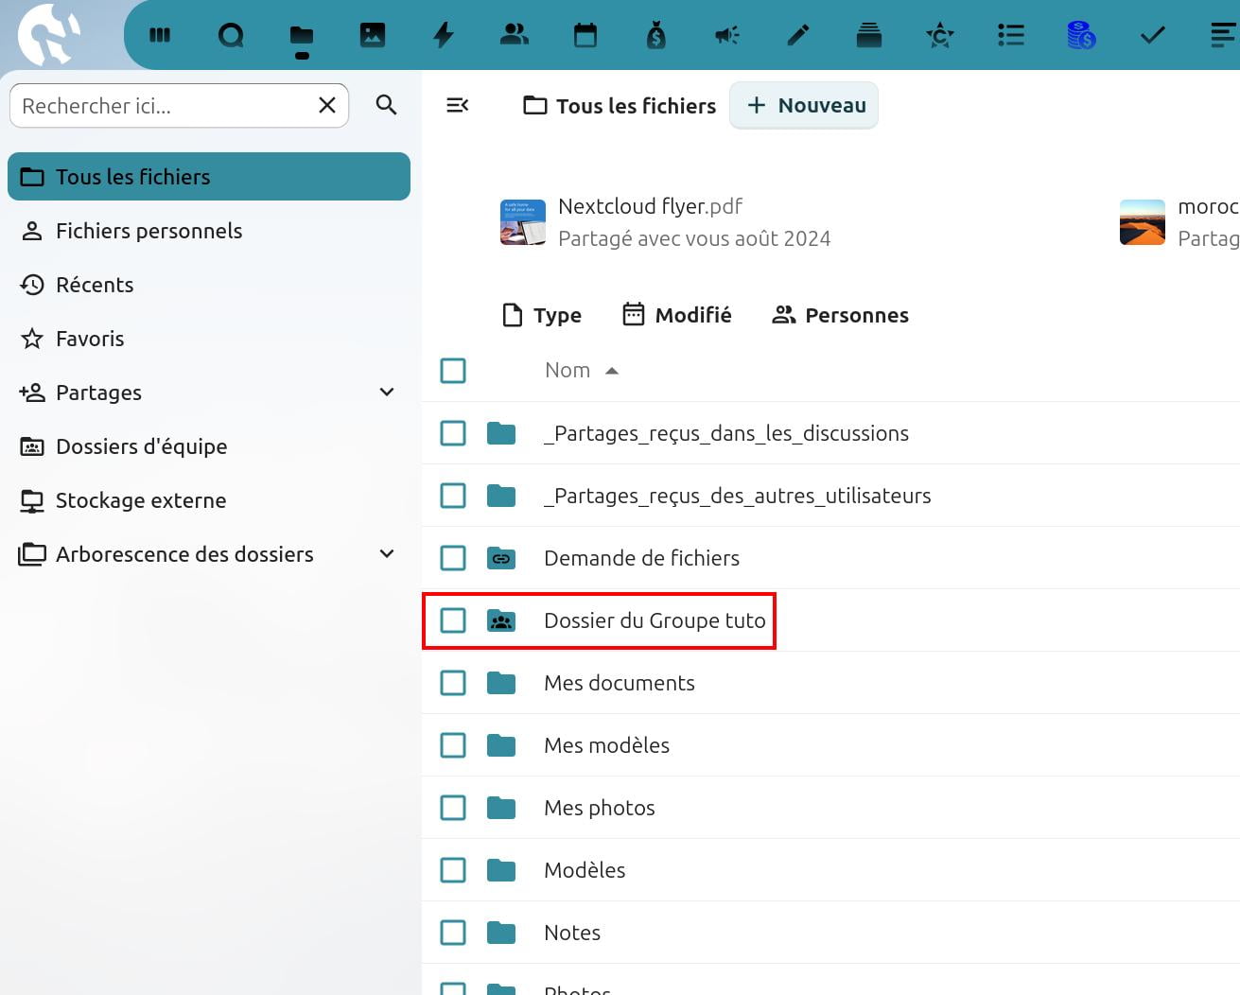This screenshot has width=1240, height=995.
Task: Open the 'Mes modèles' folder
Action: pyautogui.click(x=606, y=745)
